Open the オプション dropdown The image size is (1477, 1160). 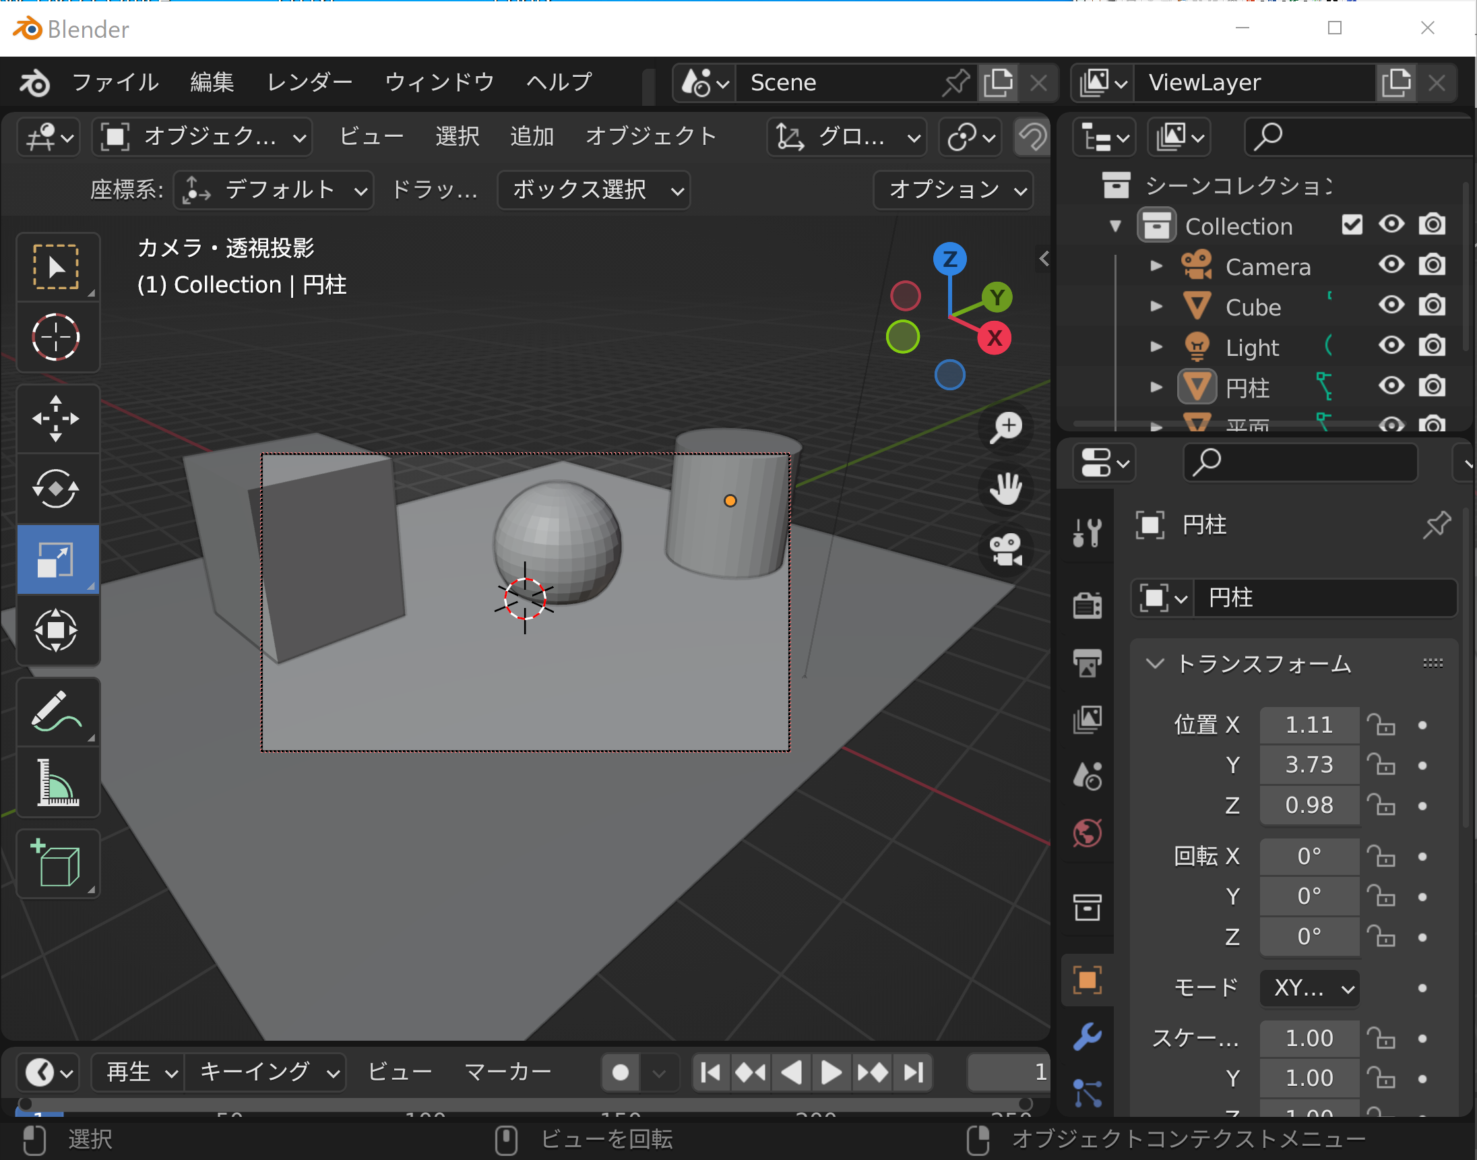coord(953,189)
